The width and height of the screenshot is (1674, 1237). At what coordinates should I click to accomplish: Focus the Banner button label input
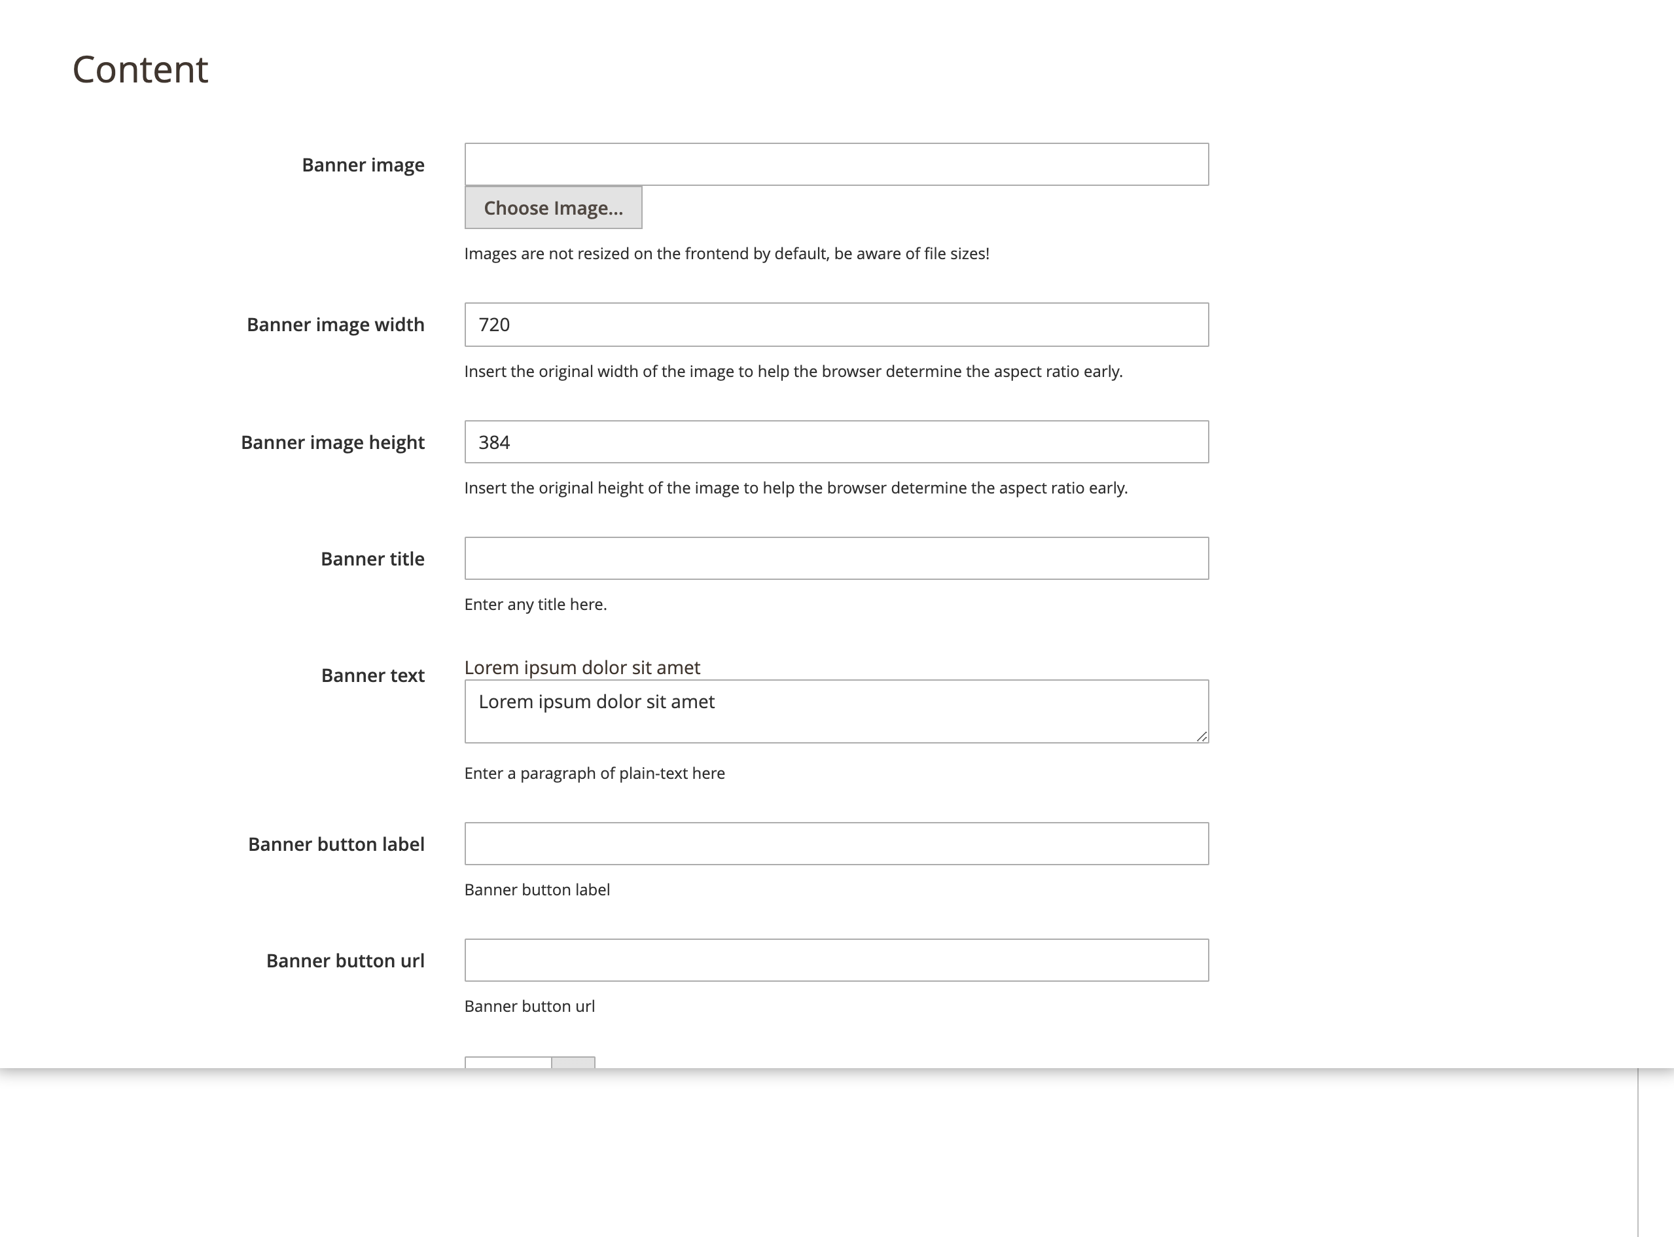pyautogui.click(x=836, y=844)
